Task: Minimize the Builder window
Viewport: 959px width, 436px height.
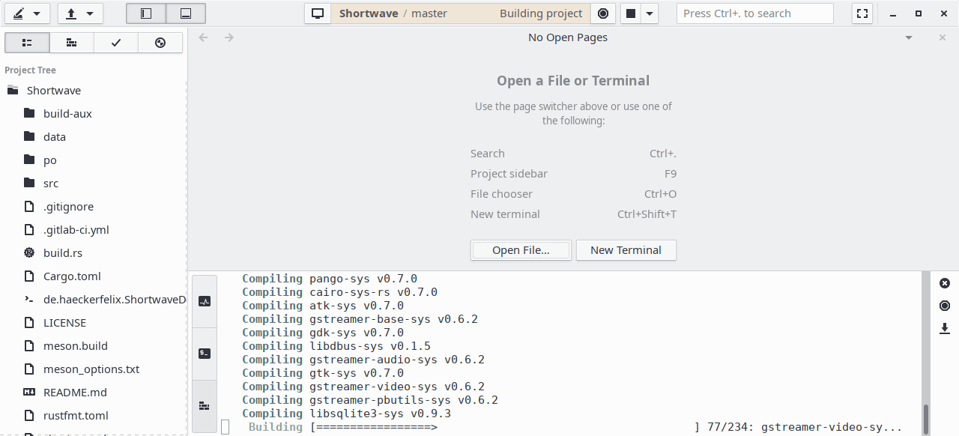Action: 893,13
